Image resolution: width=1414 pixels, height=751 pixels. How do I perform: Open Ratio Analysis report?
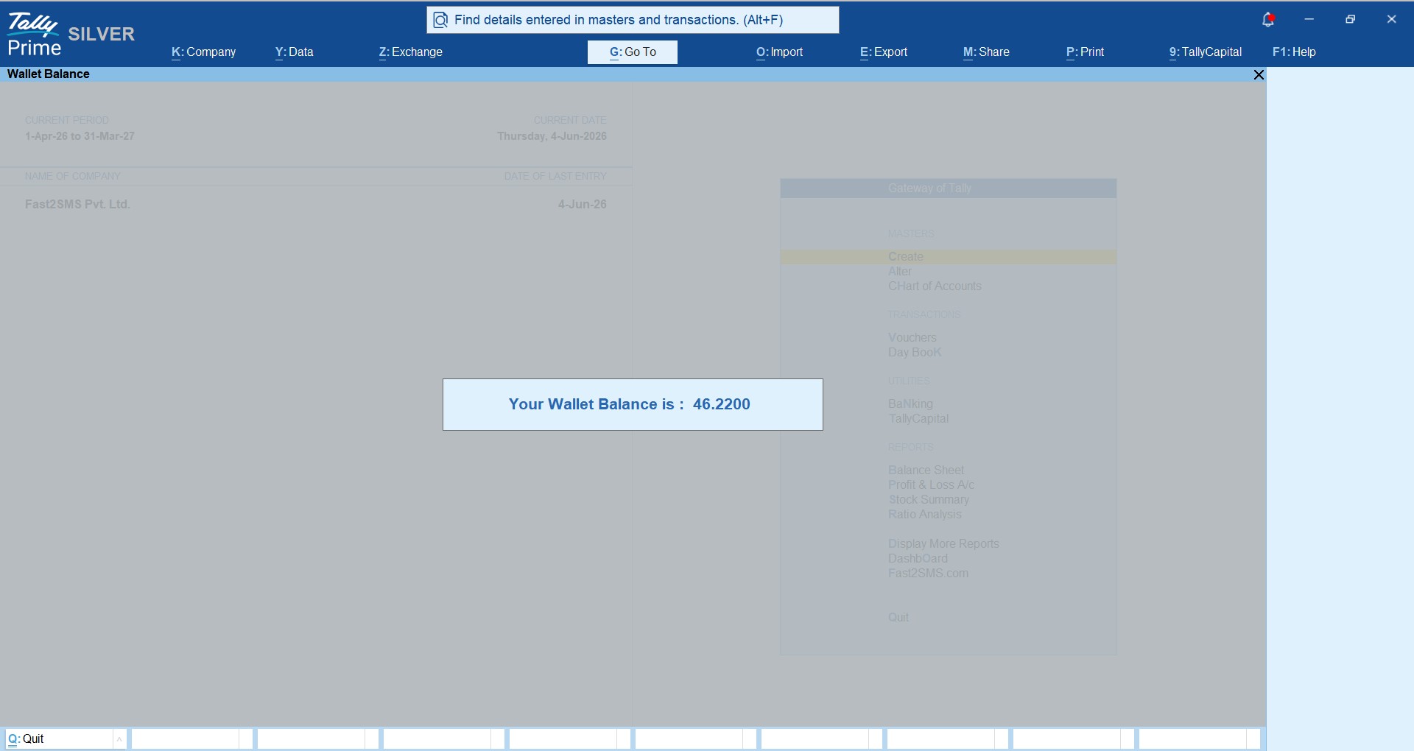[x=925, y=515]
